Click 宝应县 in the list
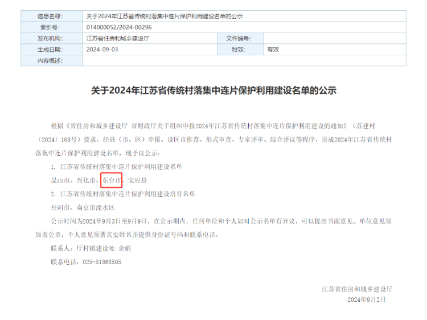 [x=138, y=180]
